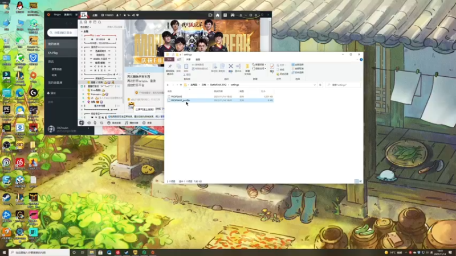Open recent locations dropdown beside navigation arrows
This screenshot has width=456, height=256.
point(177,85)
